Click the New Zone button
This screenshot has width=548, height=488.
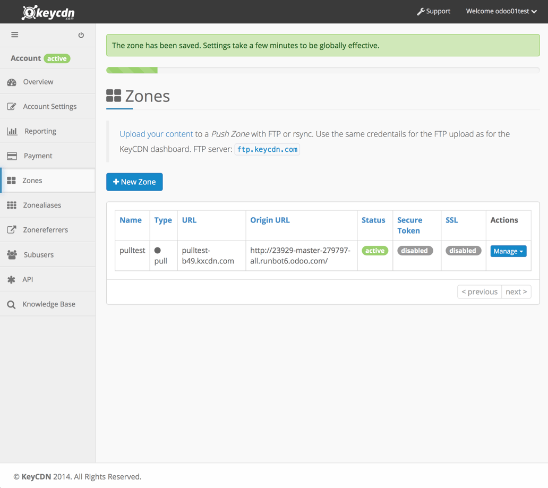pos(134,182)
